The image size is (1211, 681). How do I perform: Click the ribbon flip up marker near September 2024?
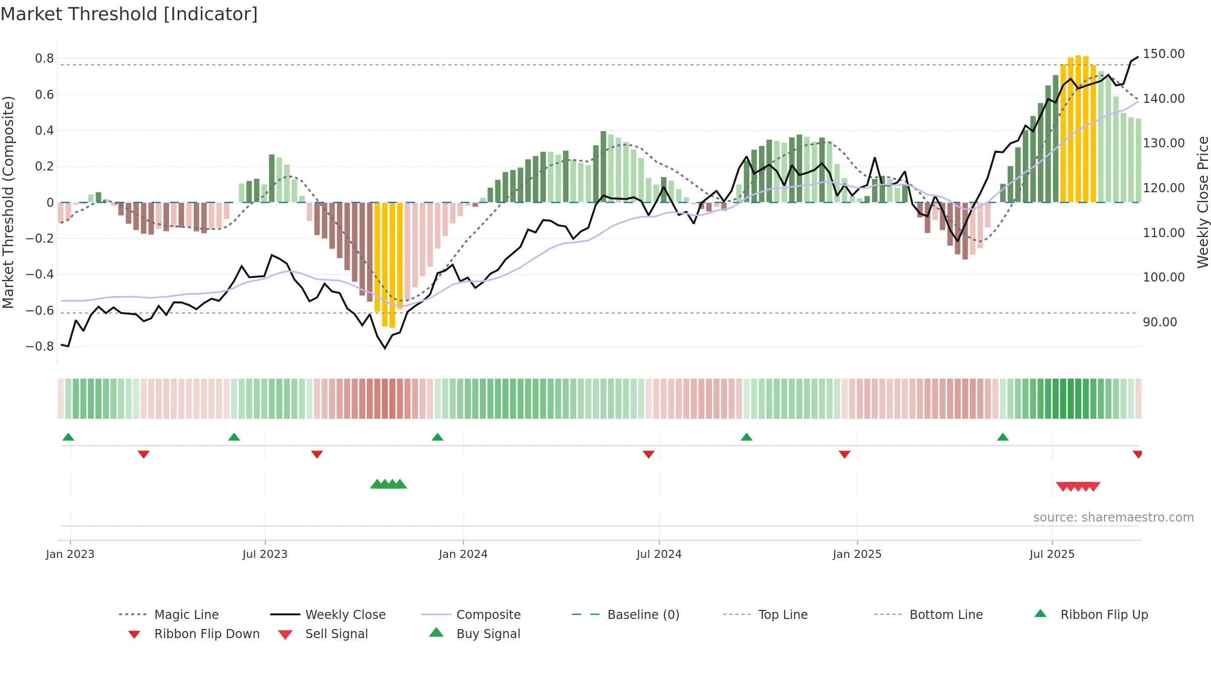click(x=747, y=437)
